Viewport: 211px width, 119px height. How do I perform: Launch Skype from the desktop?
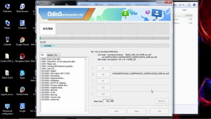pos(22,74)
